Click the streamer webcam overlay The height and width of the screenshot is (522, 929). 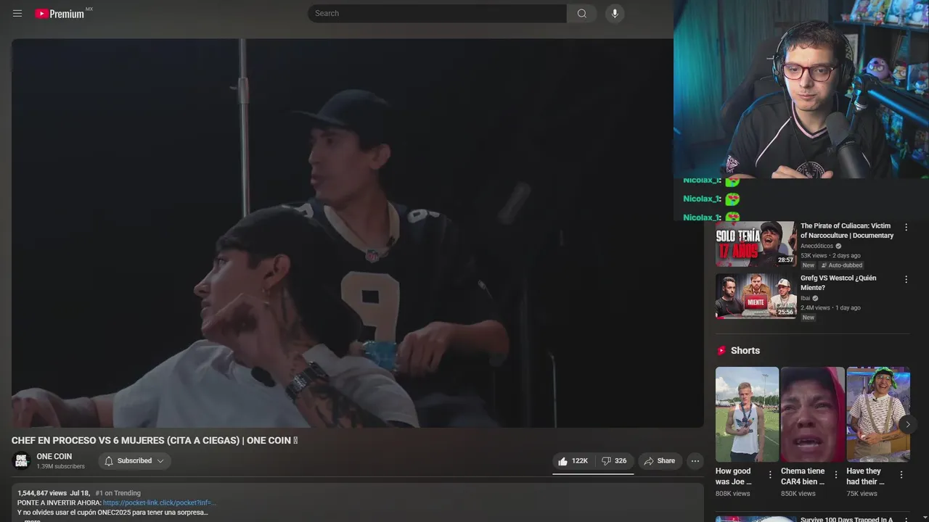pyautogui.click(x=801, y=88)
